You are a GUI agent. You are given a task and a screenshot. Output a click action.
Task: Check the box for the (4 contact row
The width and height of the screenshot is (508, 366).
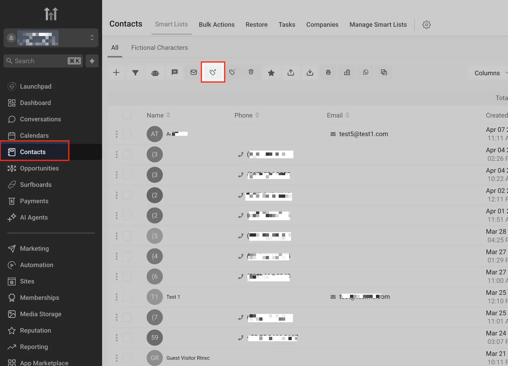pos(127,256)
